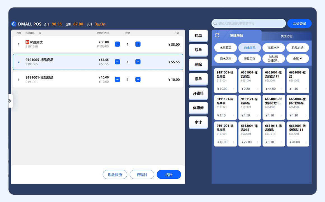Increase quantity of 啤酒测试 with plus

pyautogui.click(x=138, y=44)
